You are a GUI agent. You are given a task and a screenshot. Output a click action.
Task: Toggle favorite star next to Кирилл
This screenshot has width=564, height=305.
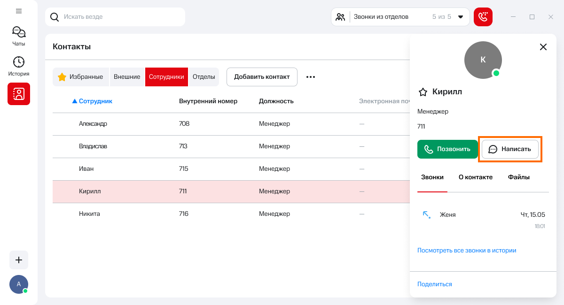click(423, 92)
